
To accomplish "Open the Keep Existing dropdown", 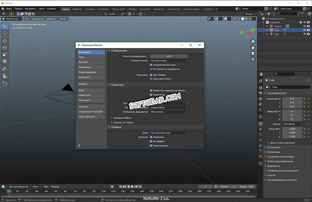I will 169,107.
